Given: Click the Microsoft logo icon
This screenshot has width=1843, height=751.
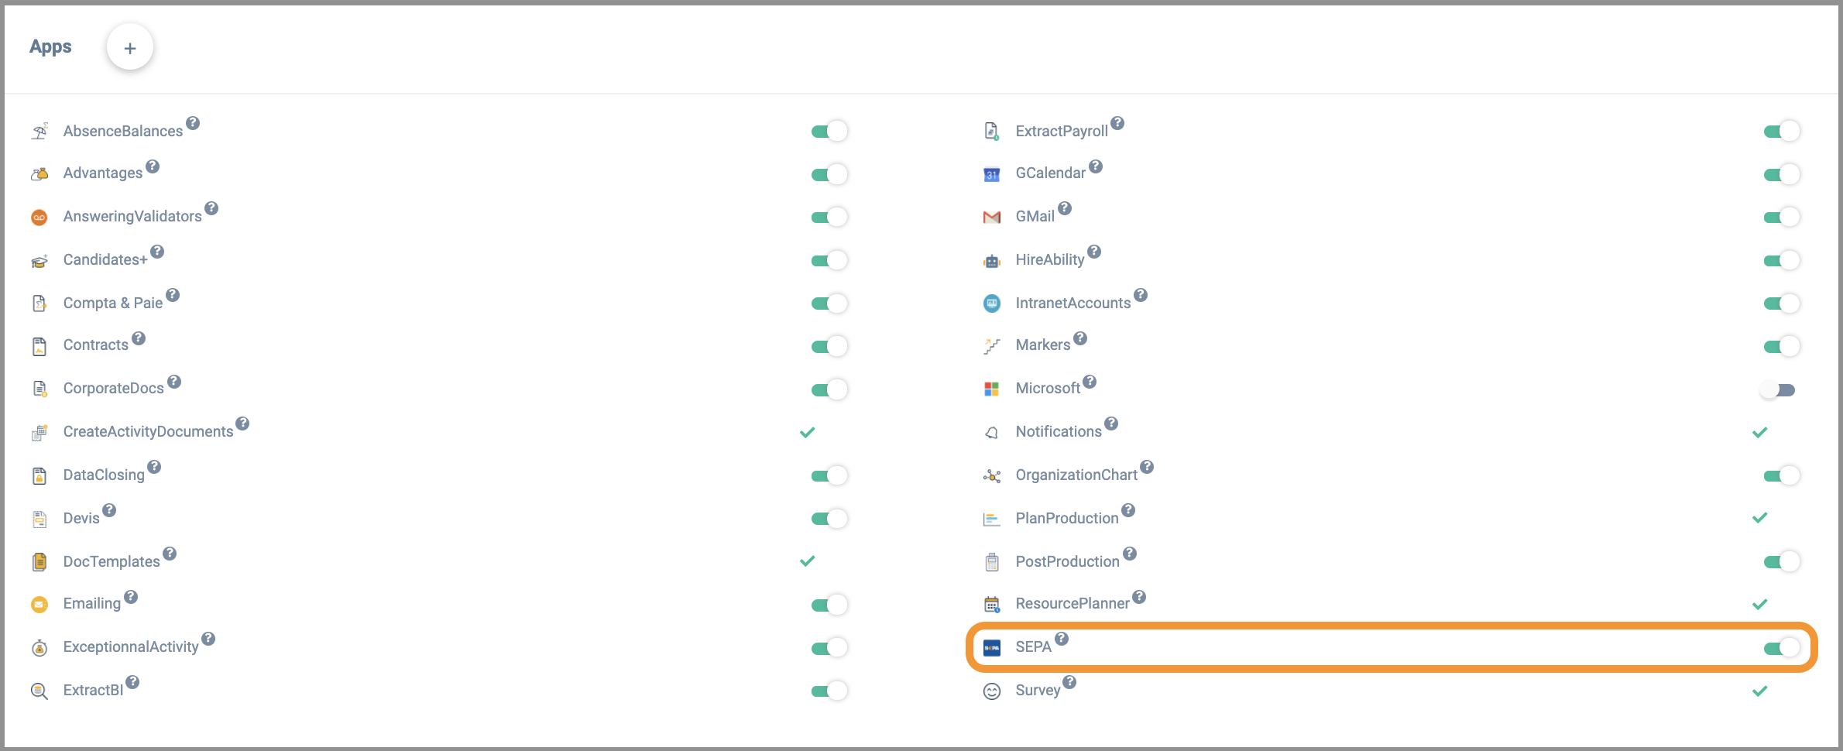Looking at the screenshot, I should tap(991, 389).
